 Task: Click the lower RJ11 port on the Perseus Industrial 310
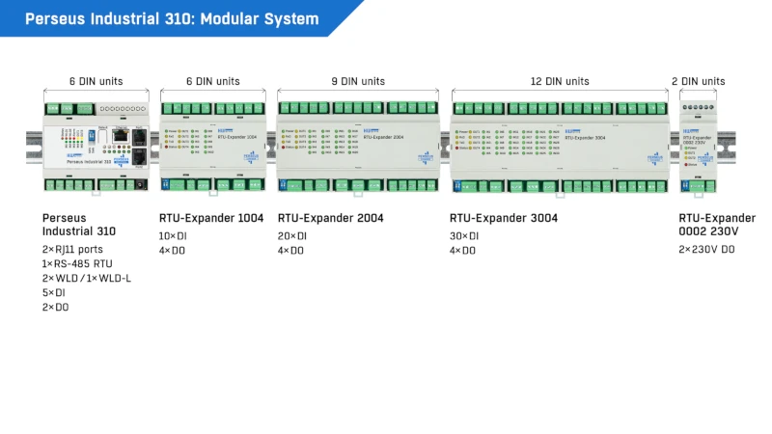point(139,157)
